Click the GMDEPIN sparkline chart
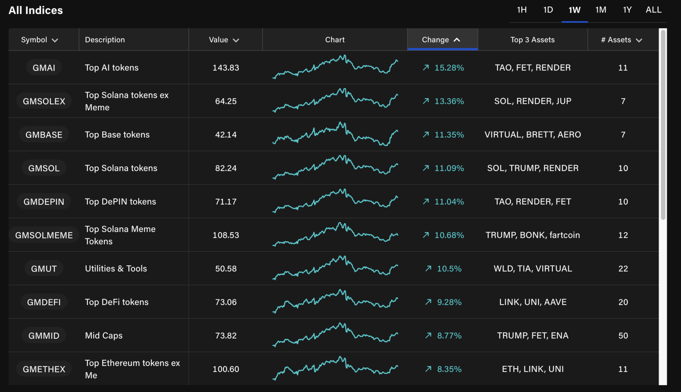The height and width of the screenshot is (392, 681). pyautogui.click(x=335, y=201)
